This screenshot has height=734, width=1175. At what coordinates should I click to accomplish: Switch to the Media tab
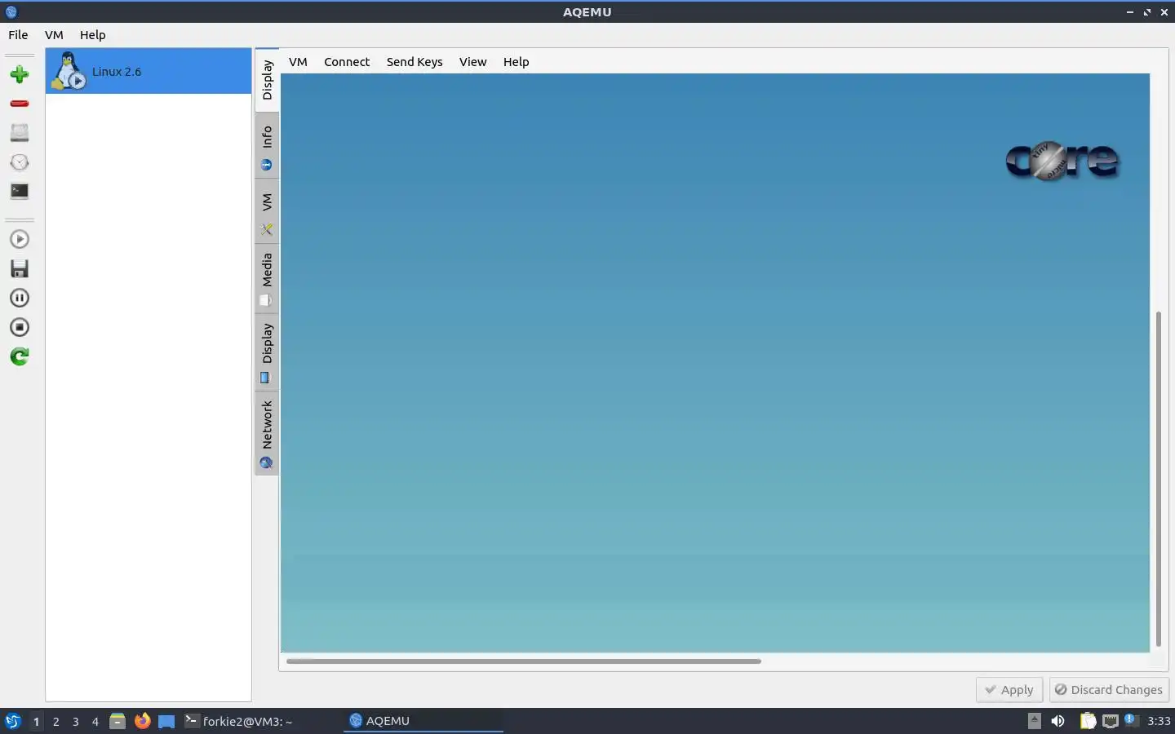pyautogui.click(x=267, y=279)
